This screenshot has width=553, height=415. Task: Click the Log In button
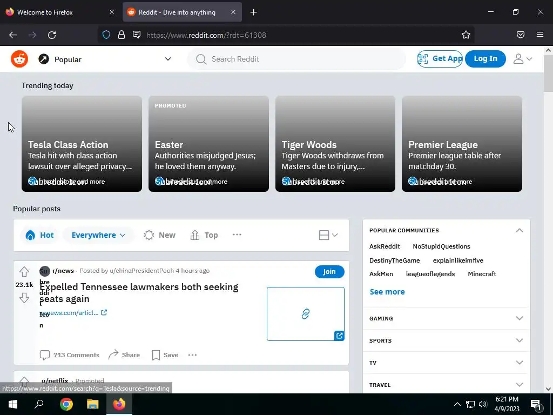pos(485,58)
